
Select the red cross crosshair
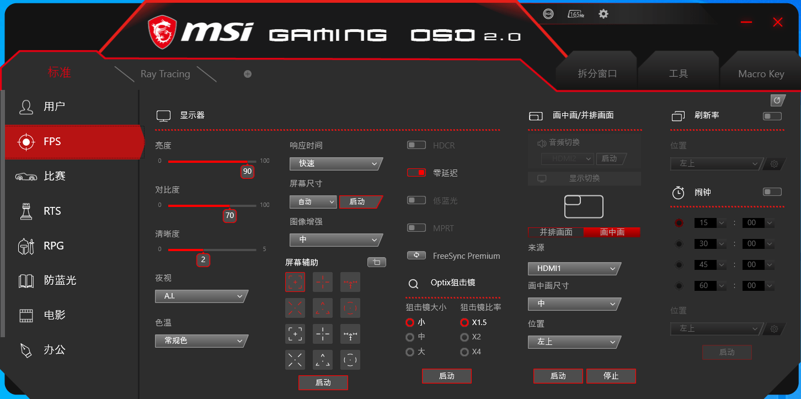(323, 282)
